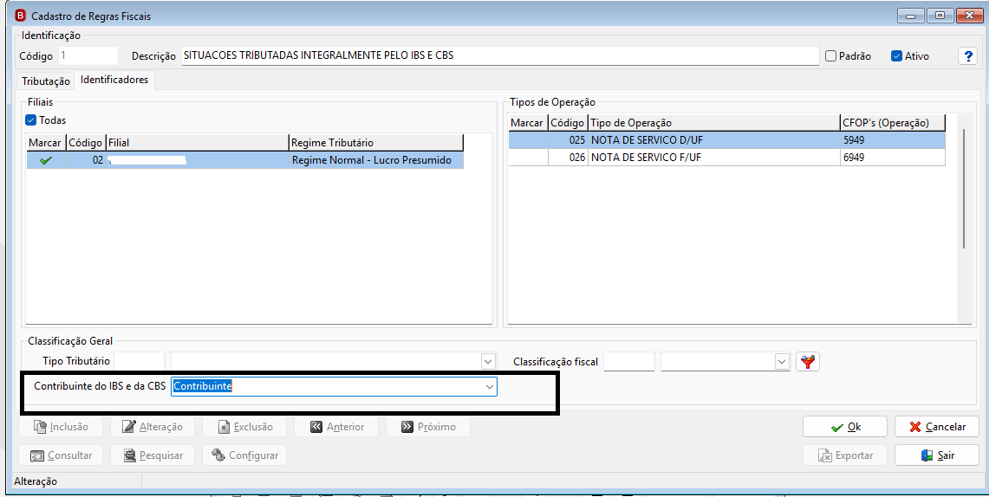Image resolution: width=989 pixels, height=497 pixels.
Task: Select the Identificadores tab
Action: tap(114, 80)
